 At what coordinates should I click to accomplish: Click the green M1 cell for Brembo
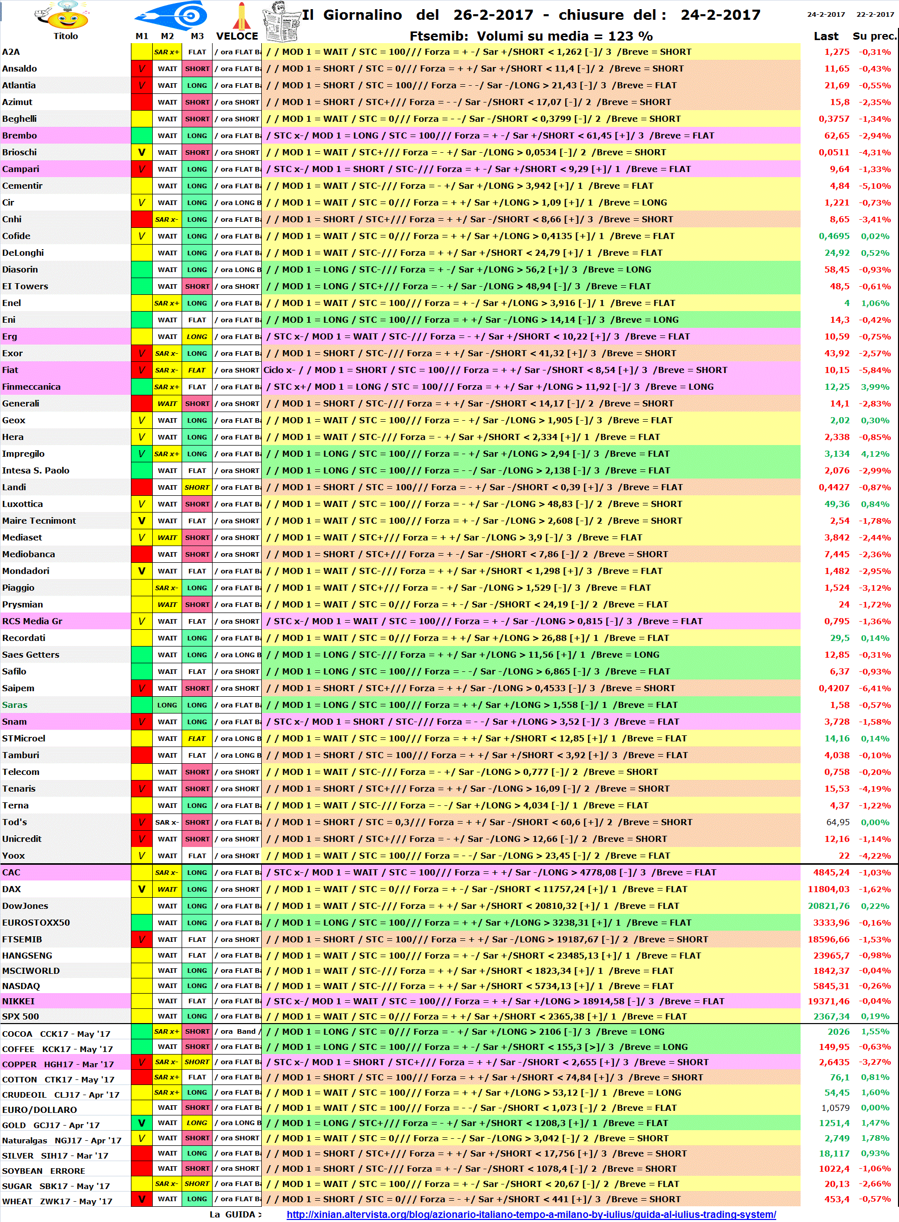click(142, 135)
